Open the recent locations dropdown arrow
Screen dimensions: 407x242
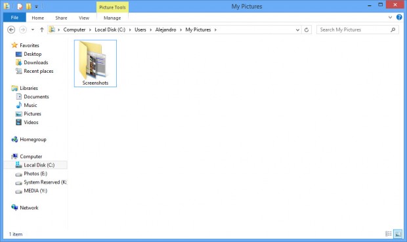pyautogui.click(x=33, y=30)
